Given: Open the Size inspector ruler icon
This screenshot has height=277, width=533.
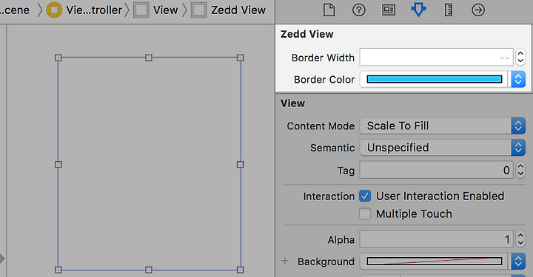Looking at the screenshot, I should pos(449,10).
